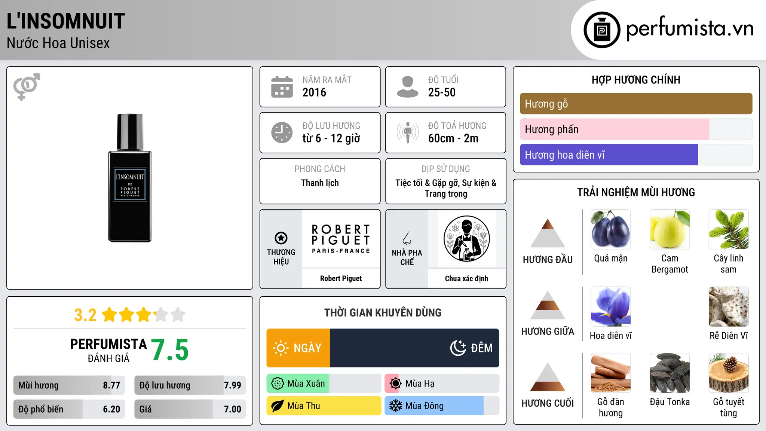Click the Hương giữa pyramid icon

point(548,305)
